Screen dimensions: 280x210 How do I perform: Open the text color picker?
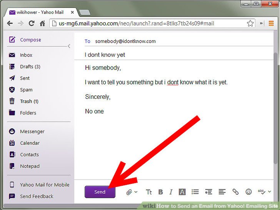tap(182, 192)
